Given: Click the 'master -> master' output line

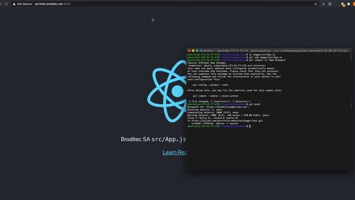Looking at the screenshot, I should (x=215, y=123).
